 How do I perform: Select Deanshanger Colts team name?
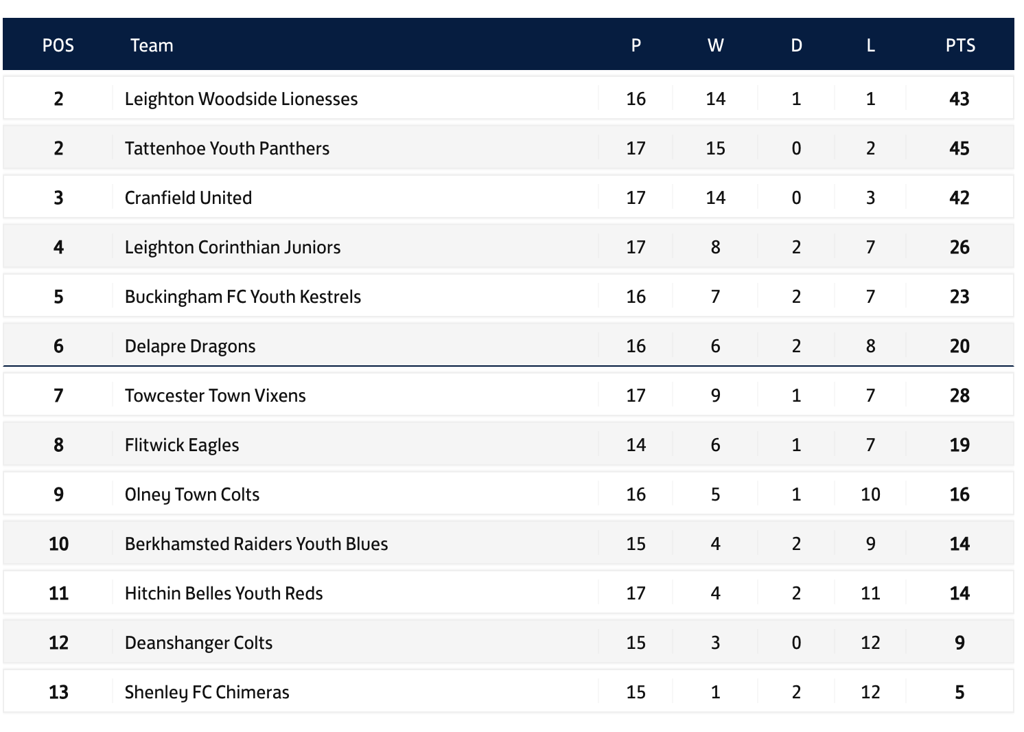pos(198,643)
